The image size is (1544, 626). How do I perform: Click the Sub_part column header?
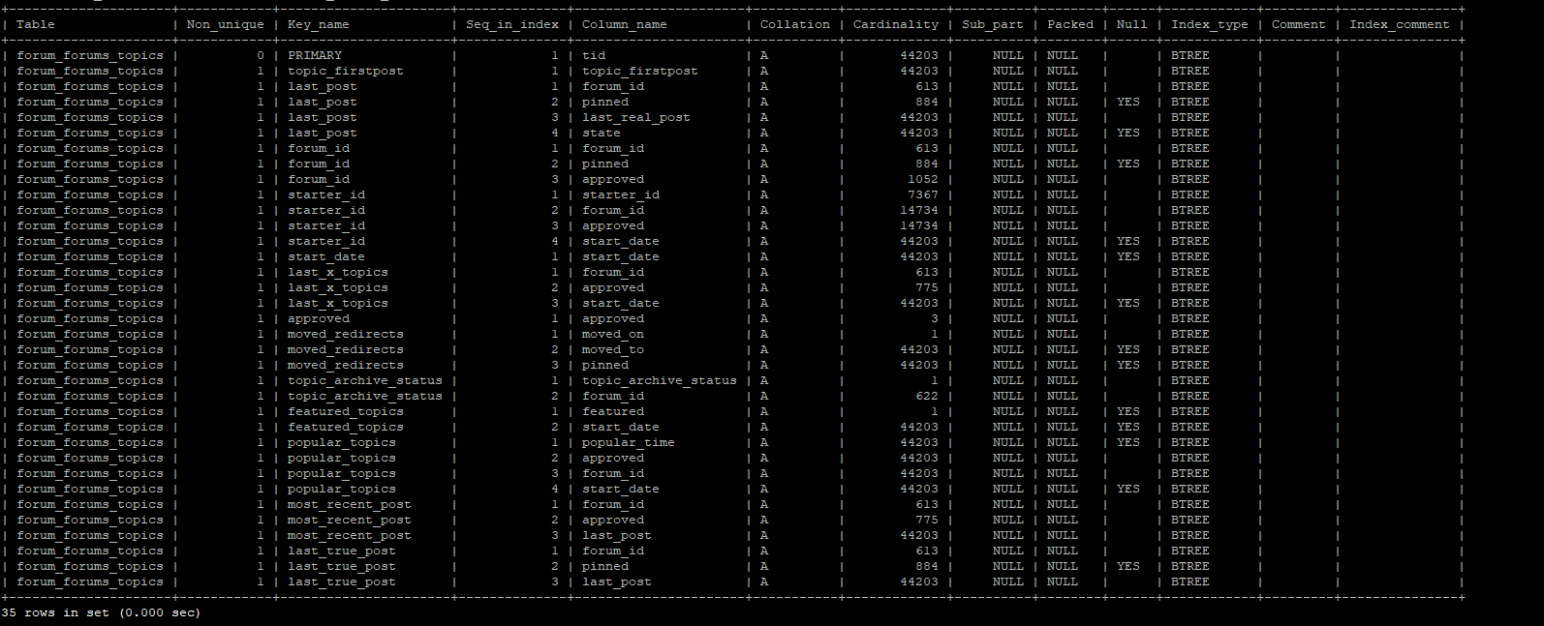(992, 24)
